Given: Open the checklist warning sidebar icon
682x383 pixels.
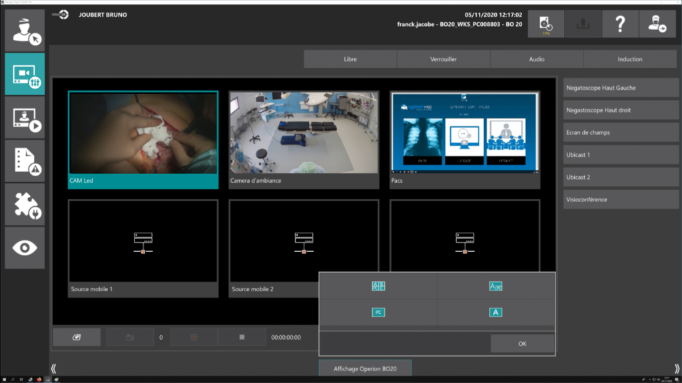Looking at the screenshot, I should [x=25, y=161].
